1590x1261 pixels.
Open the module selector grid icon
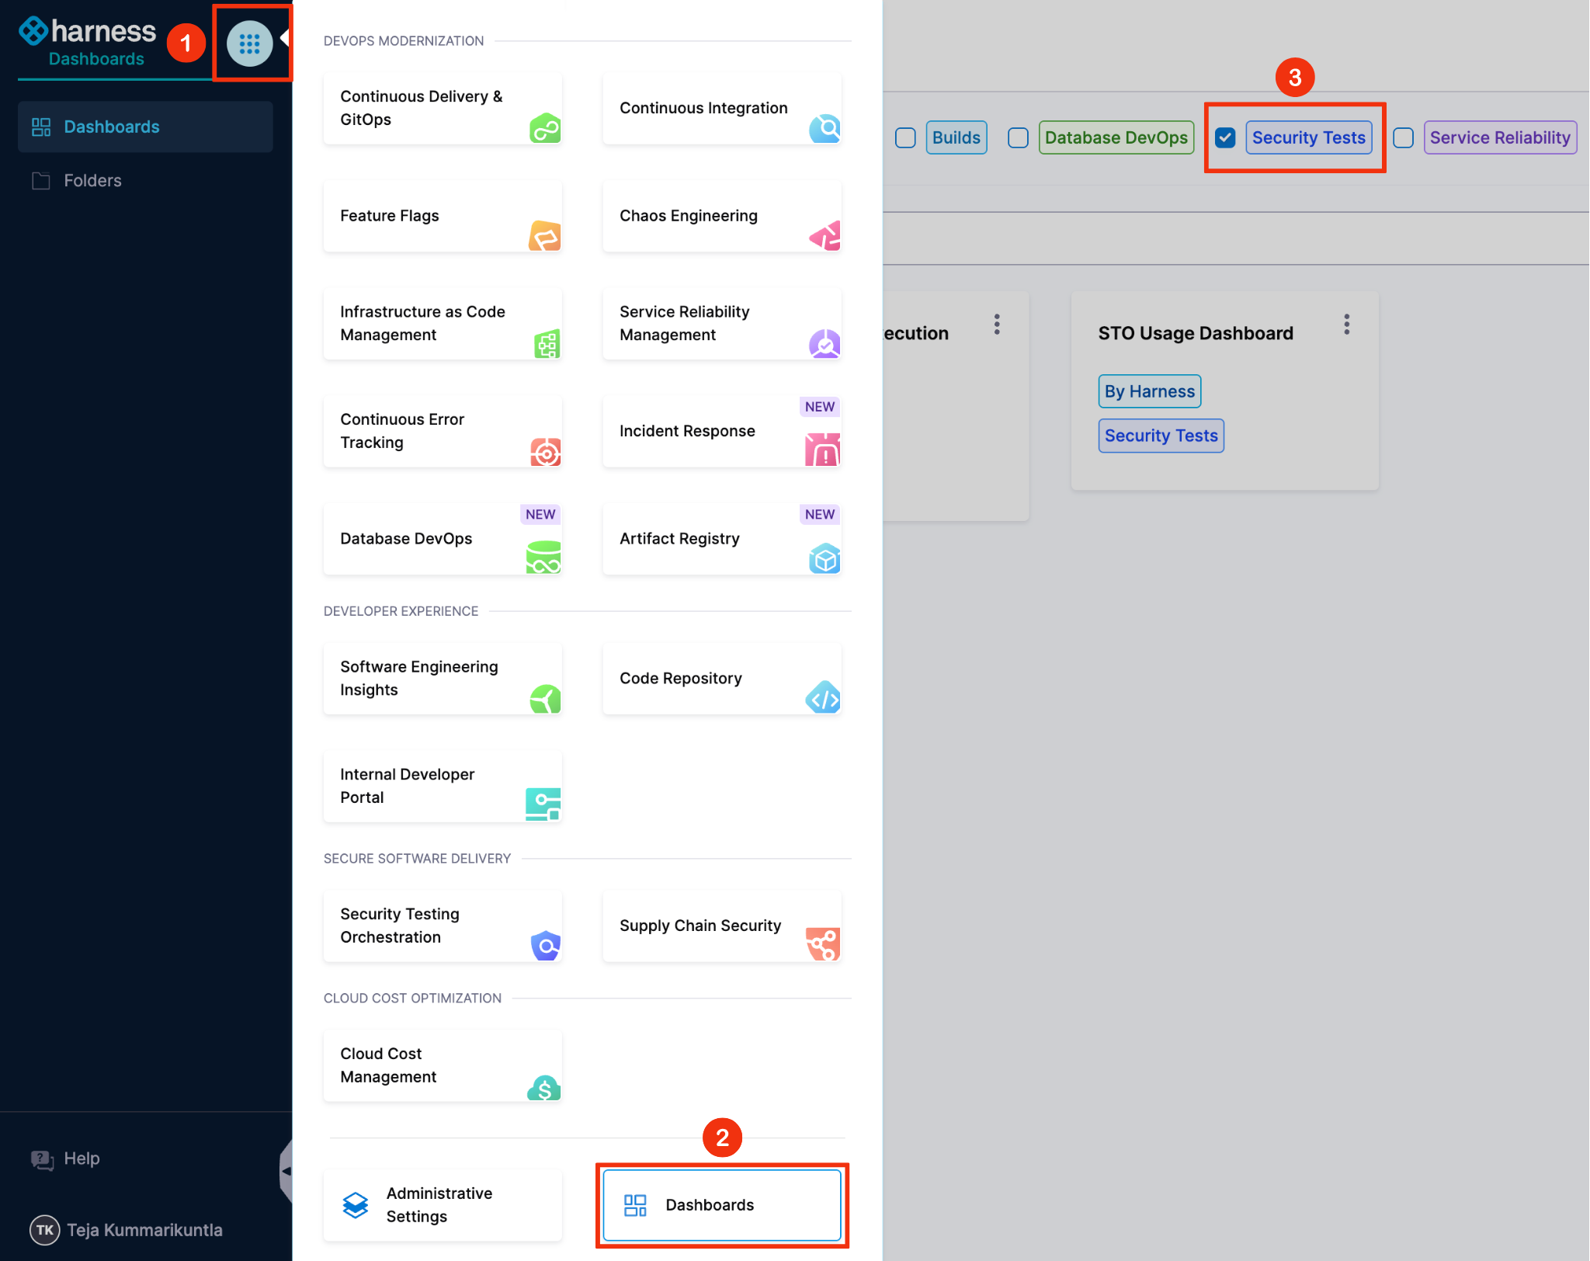tap(249, 43)
